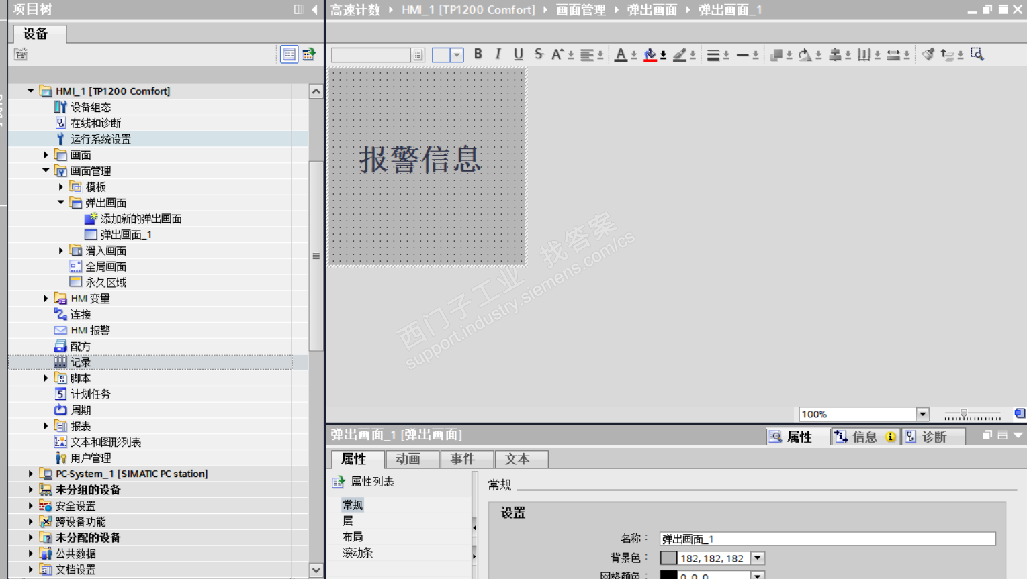Image resolution: width=1027 pixels, height=579 pixels.
Task: Click the font color A icon
Action: [x=621, y=55]
